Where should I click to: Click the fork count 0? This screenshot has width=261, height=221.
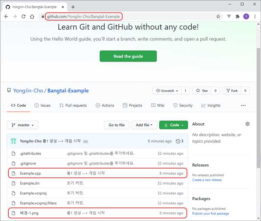click(245, 91)
